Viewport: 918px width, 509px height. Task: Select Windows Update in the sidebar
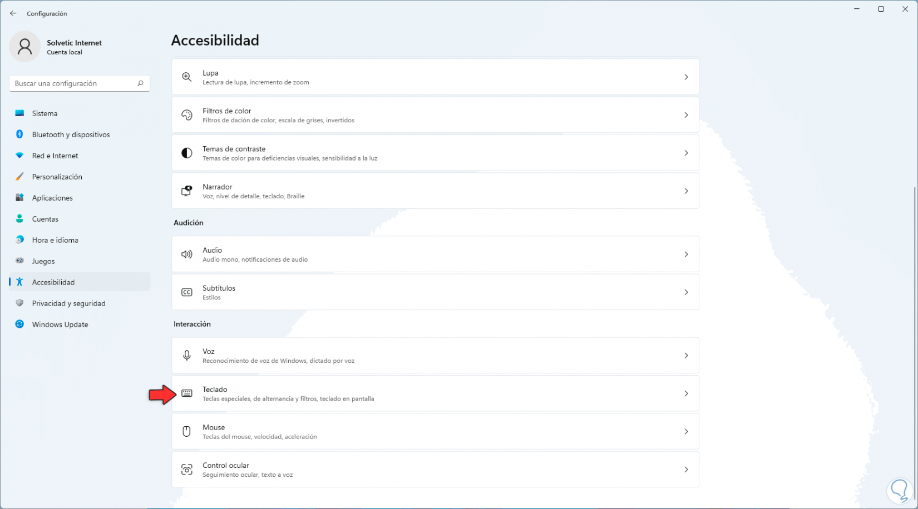click(60, 325)
